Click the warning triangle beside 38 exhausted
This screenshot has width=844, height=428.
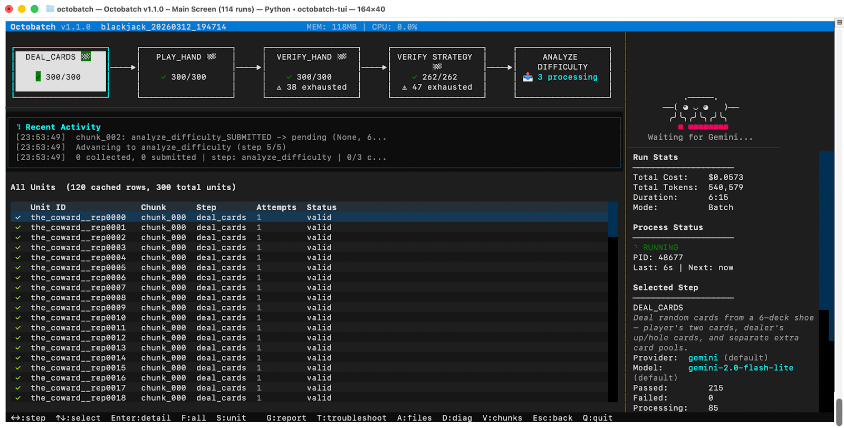(x=279, y=87)
